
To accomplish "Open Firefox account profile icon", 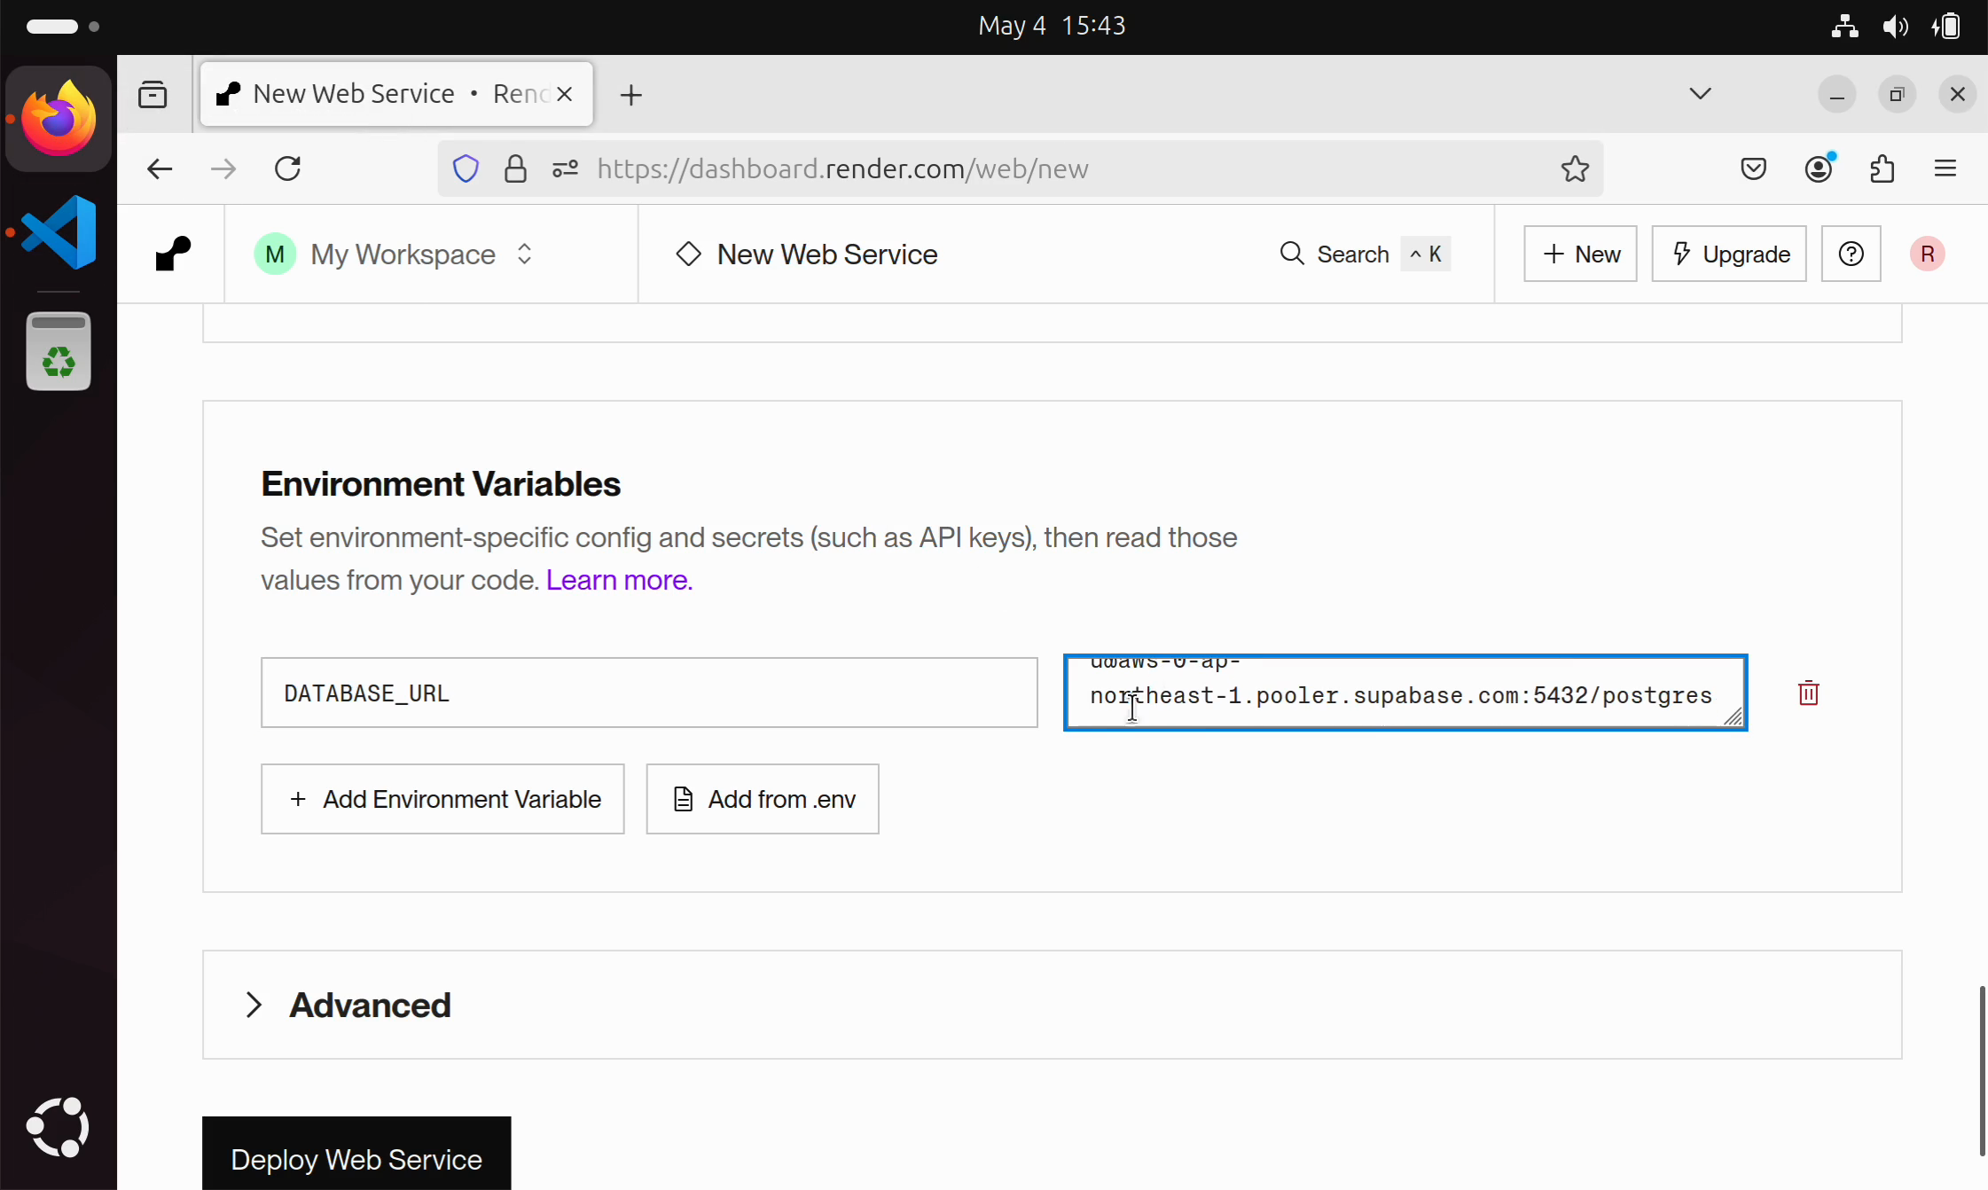I will [1818, 168].
